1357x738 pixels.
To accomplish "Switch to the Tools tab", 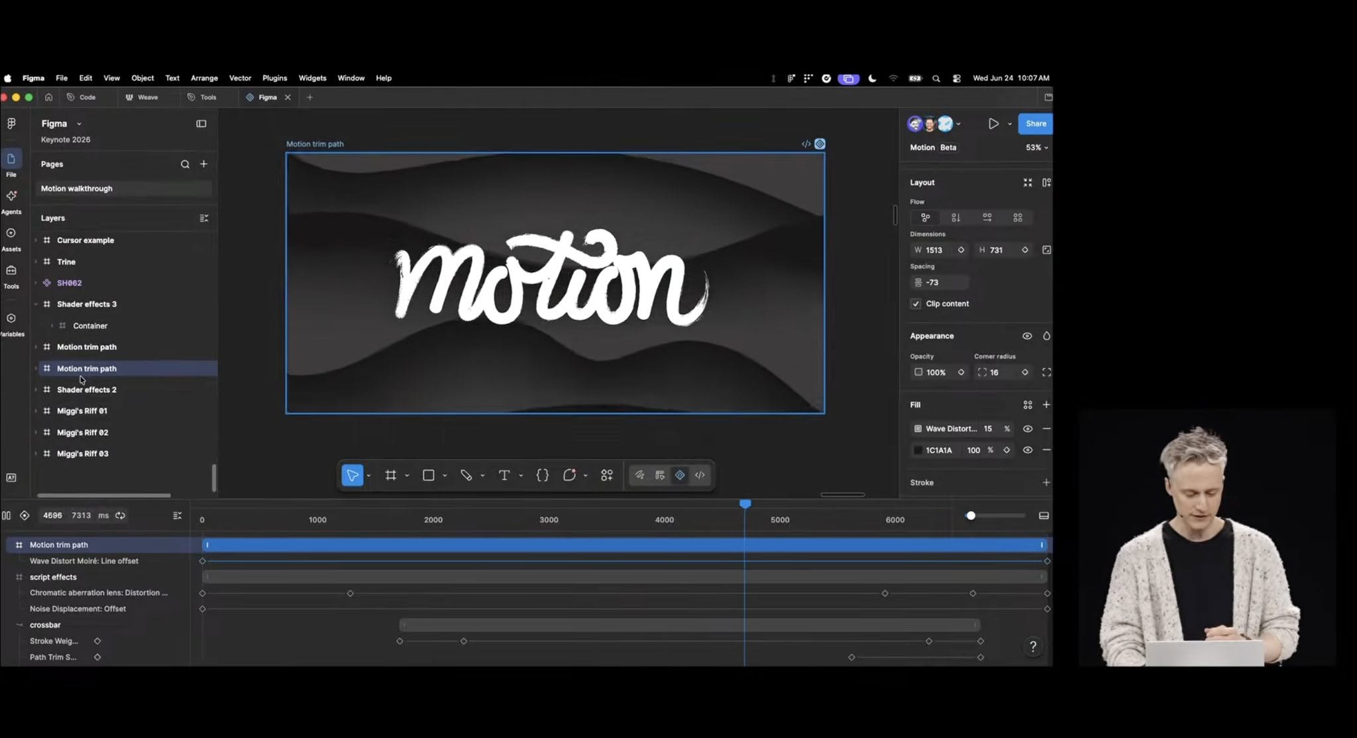I will [202, 97].
